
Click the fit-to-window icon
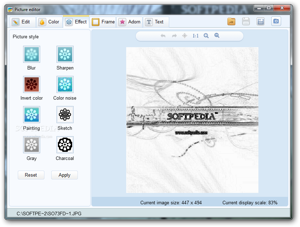[x=184, y=36]
